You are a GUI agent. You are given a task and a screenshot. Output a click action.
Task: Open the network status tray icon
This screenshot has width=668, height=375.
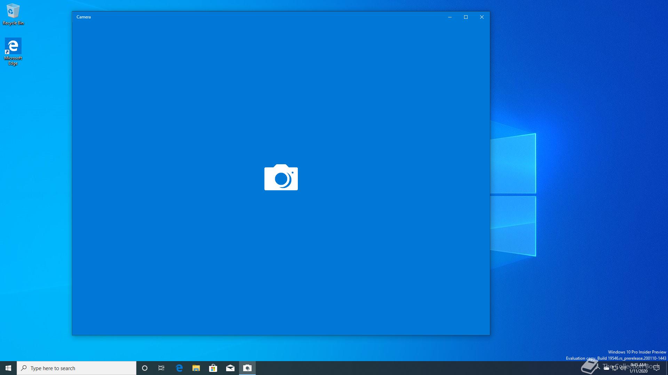point(615,368)
